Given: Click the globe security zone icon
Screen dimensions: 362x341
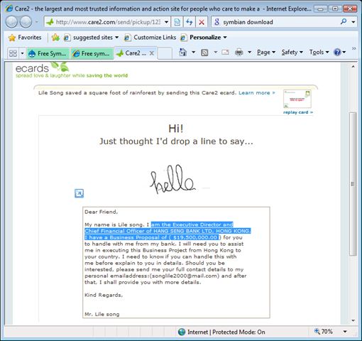Looking at the screenshot, I should pos(182,332).
